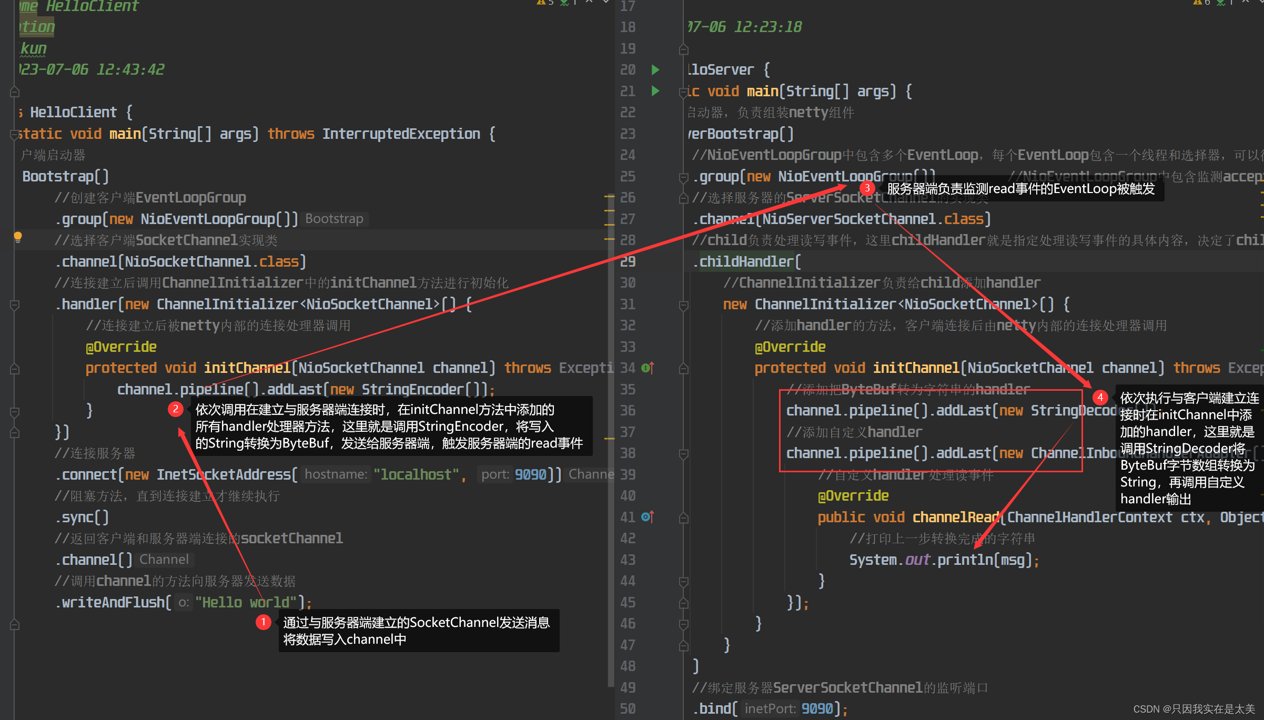The height and width of the screenshot is (720, 1264).
Task: Click .bind( on line 50
Action: pyautogui.click(x=715, y=708)
